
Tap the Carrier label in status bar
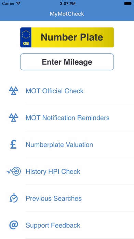click(x=8, y=3)
